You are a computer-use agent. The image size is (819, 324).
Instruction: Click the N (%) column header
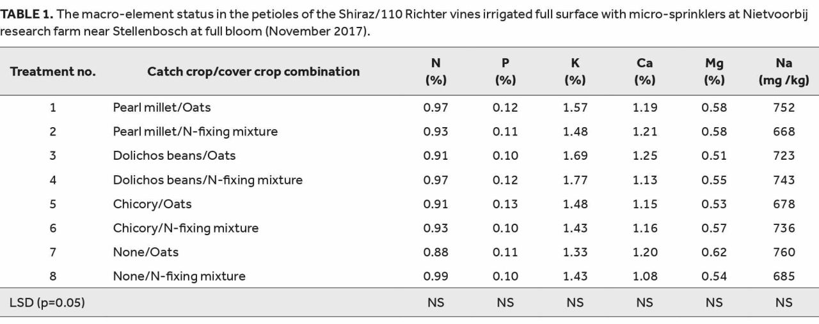[x=436, y=72]
